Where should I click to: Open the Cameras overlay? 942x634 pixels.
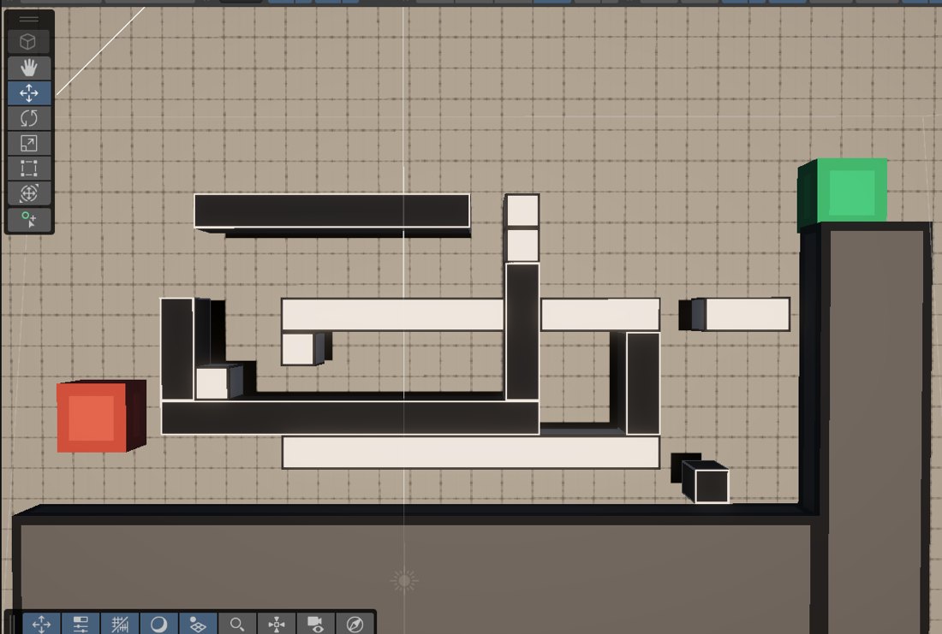coord(315,624)
